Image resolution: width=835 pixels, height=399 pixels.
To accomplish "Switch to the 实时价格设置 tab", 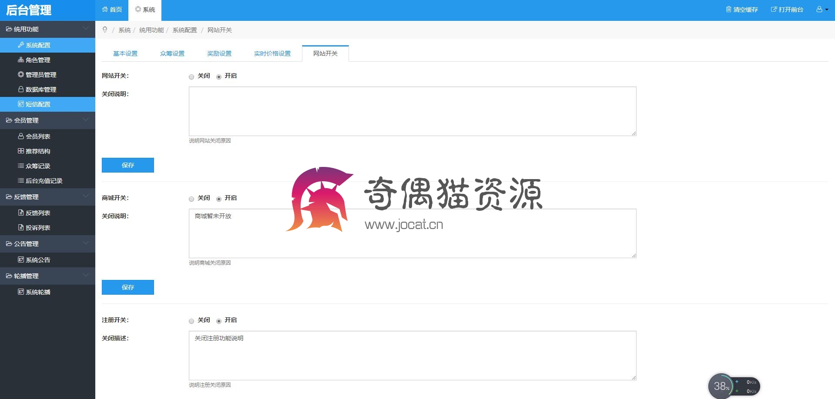I will 272,53.
